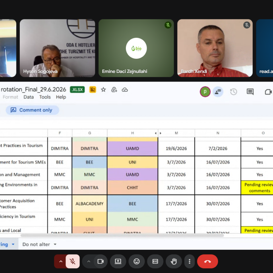
Task: Select column M header
Action: pyautogui.click(x=176, y=133)
